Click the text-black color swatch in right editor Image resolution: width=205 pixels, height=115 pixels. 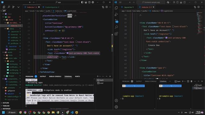coord(173,27)
